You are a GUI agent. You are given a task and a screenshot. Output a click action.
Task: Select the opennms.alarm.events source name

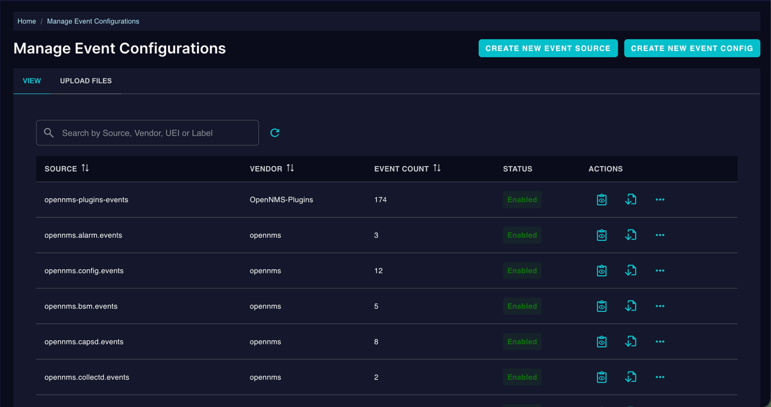84,235
